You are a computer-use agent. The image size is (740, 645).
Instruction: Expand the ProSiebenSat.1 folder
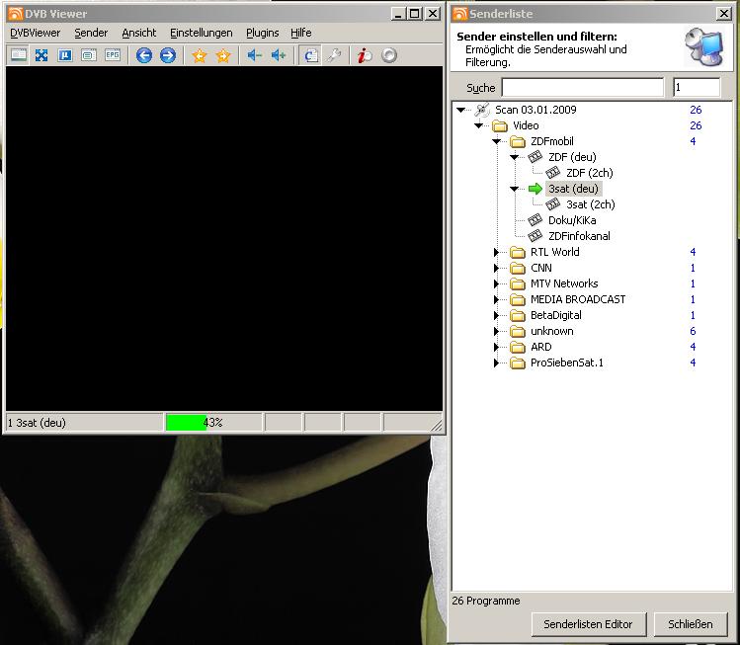pyautogui.click(x=497, y=363)
